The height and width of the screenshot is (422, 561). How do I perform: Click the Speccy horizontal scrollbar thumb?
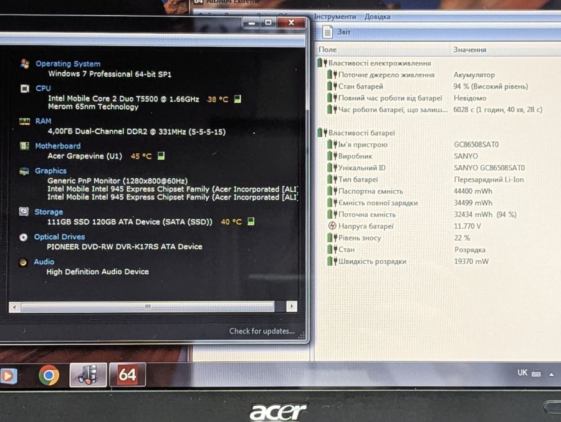147,307
